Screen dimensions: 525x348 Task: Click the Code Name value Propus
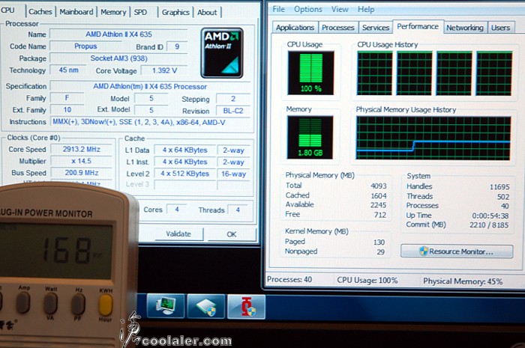click(85, 46)
